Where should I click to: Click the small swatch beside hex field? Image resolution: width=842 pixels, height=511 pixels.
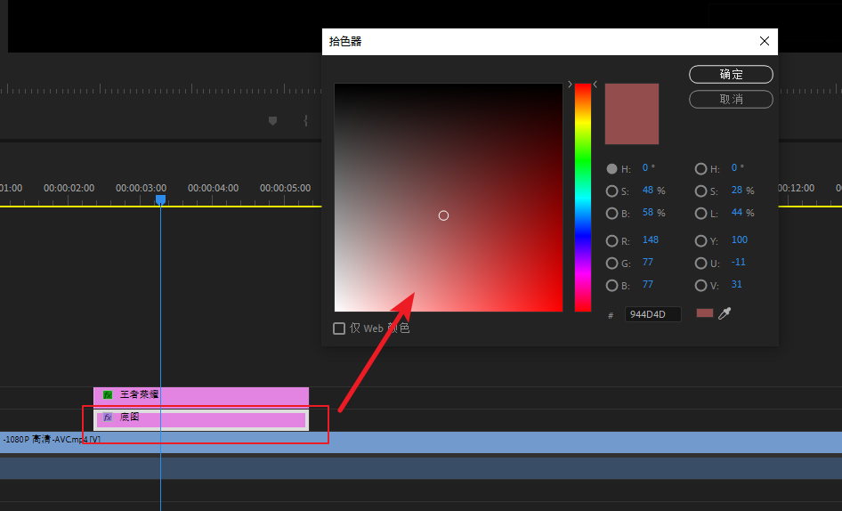tap(705, 313)
